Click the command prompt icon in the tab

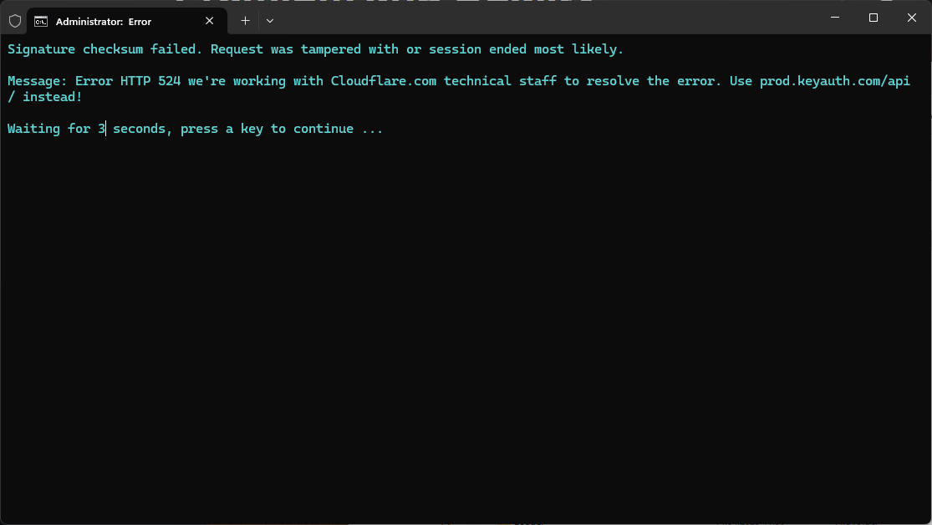click(40, 22)
